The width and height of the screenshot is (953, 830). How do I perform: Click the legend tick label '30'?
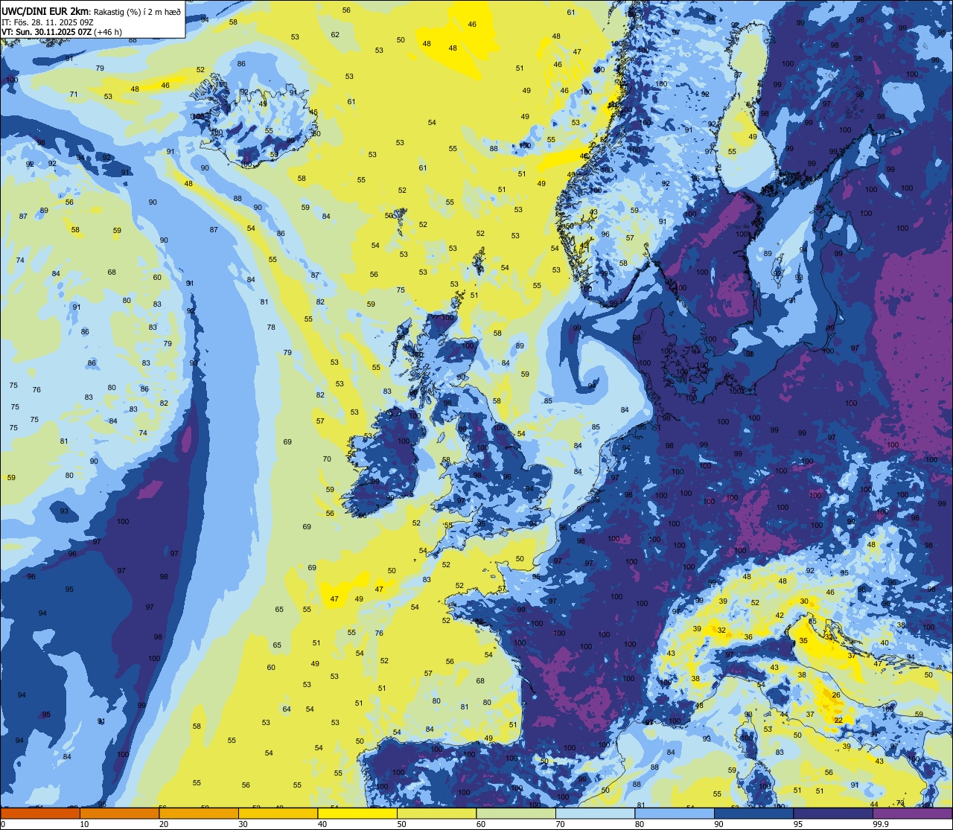click(243, 824)
